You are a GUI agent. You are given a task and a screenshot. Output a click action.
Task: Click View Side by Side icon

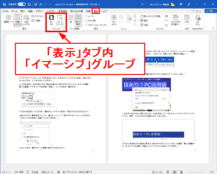(166, 16)
